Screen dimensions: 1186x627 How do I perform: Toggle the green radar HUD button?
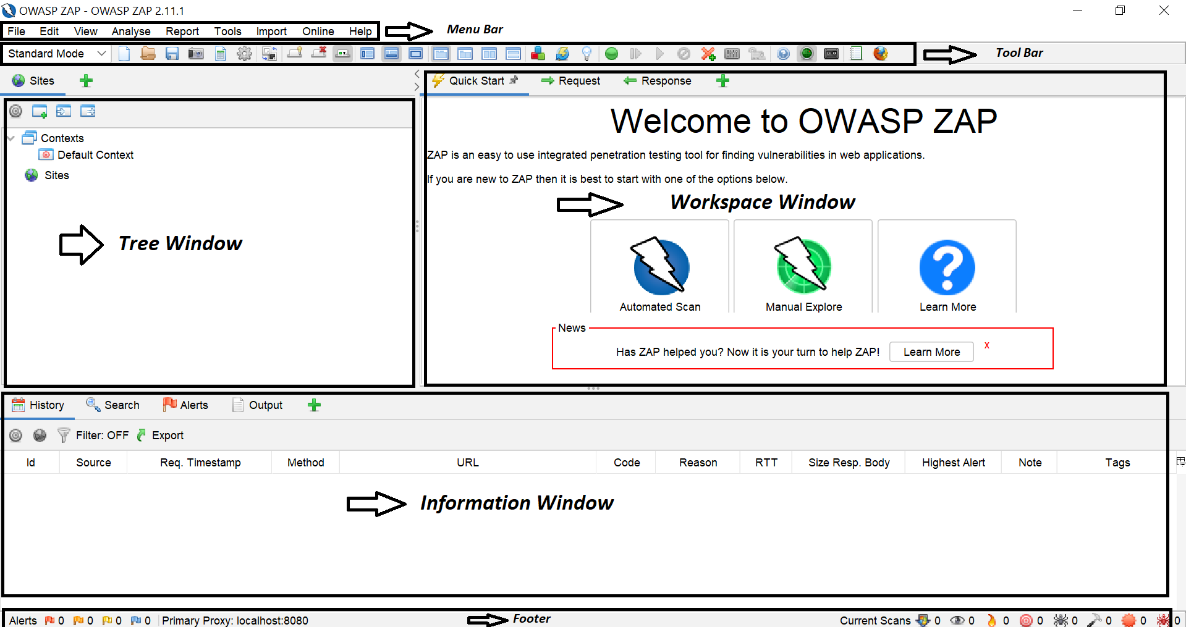point(807,54)
